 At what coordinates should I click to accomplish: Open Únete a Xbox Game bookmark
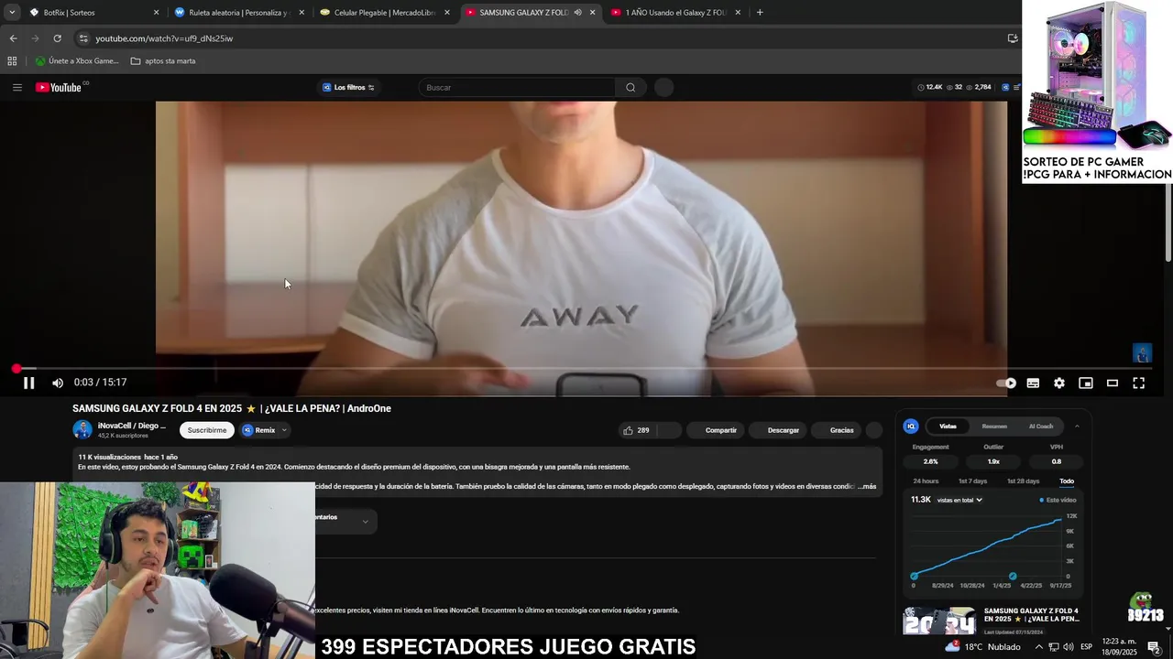click(x=77, y=61)
